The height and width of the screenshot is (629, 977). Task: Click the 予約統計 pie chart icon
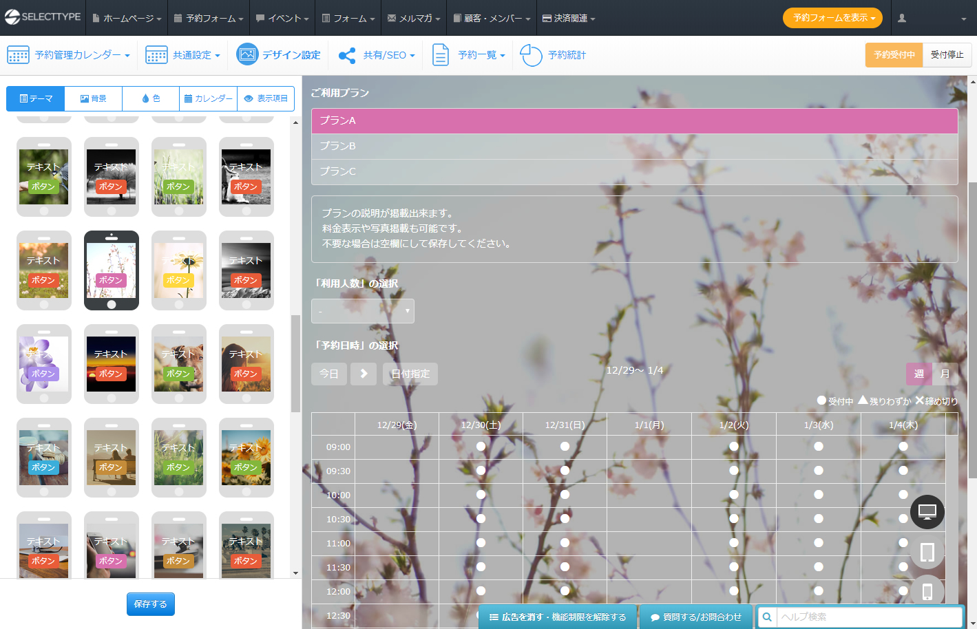pos(531,55)
